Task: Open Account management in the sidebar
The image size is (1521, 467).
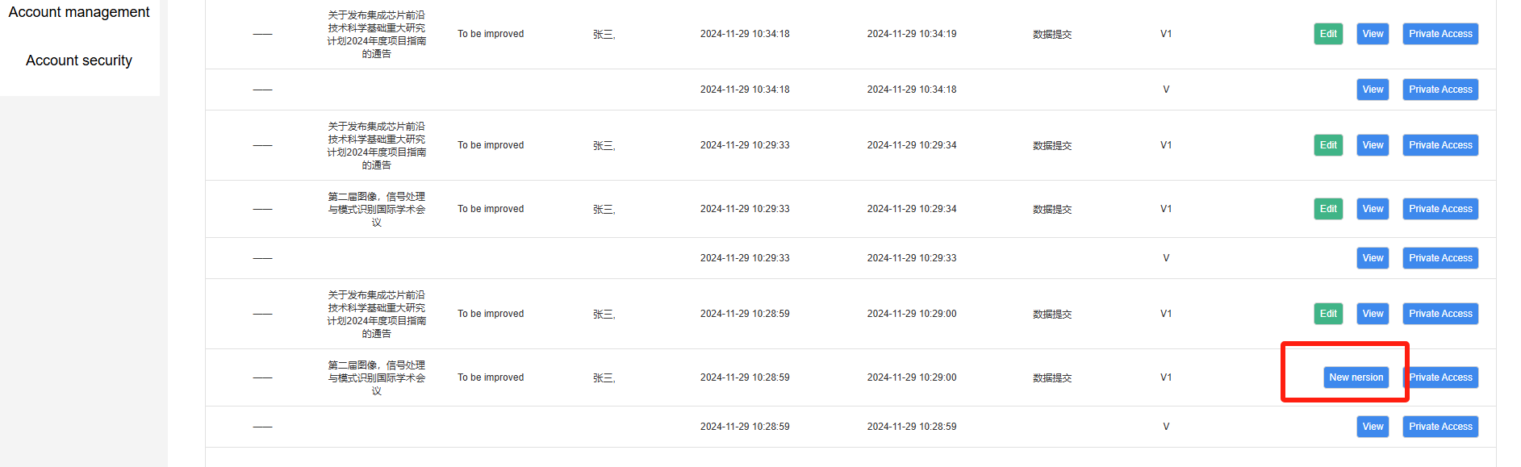Action: 79,12
